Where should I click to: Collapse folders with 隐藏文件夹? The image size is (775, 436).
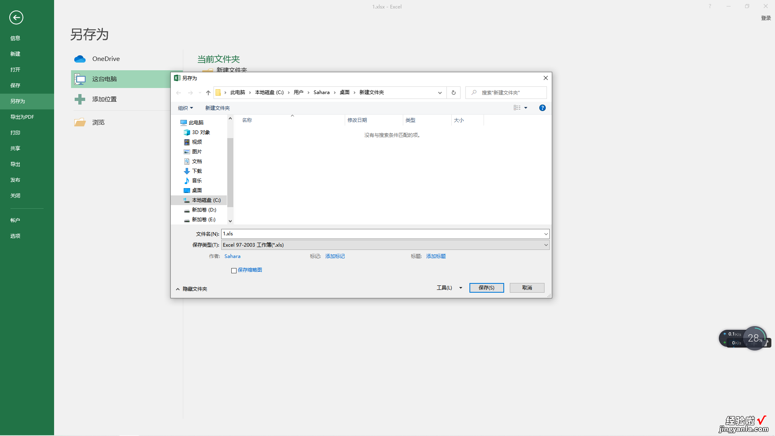click(191, 289)
